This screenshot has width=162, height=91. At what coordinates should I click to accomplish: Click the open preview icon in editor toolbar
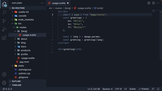(149, 3)
